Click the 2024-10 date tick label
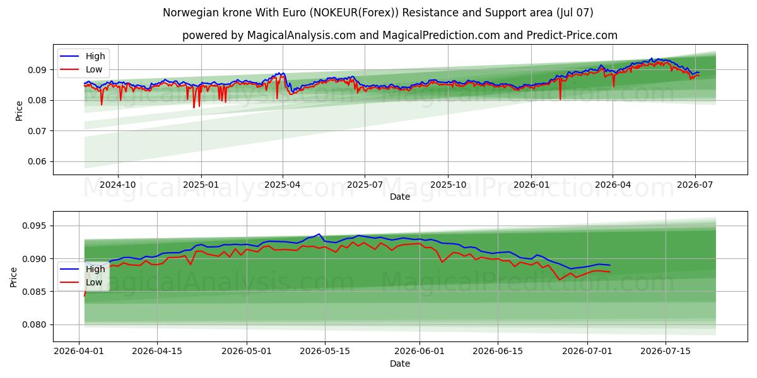The image size is (757, 378). pos(118,185)
